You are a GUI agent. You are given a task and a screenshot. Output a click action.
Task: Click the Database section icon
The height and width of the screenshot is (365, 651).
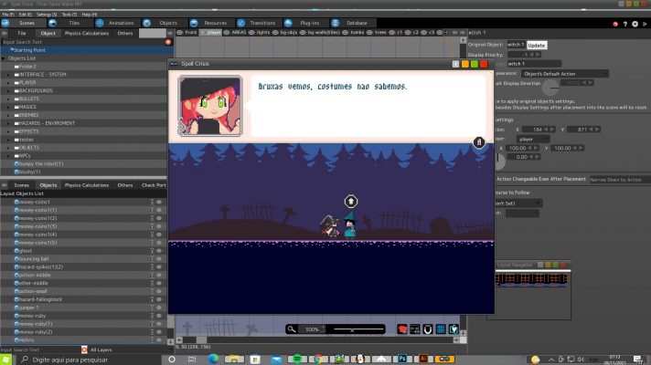(336, 23)
